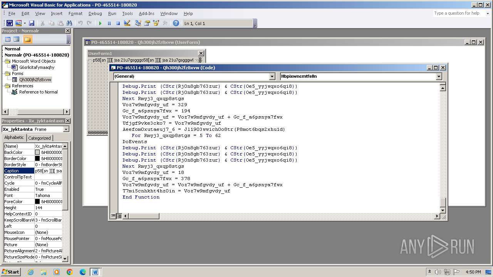
Task: Switch to the Alphabetic properties tab
Action: click(14, 138)
